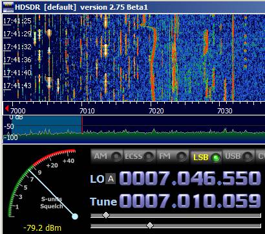This screenshot has width=265, height=234.
Task: Click 7020 on the frequency scale
Action: tap(156, 111)
